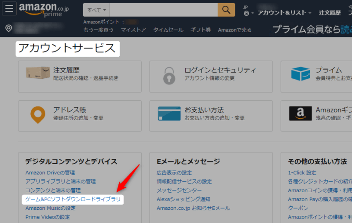Open マイストア in the nav bar
Viewport: 352px width, 223px height.
[x=133, y=30]
